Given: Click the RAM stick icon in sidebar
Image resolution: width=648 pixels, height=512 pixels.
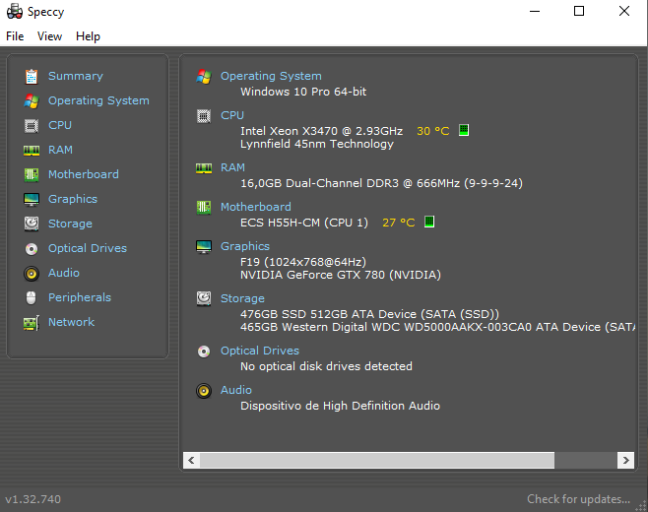Looking at the screenshot, I should (32, 151).
